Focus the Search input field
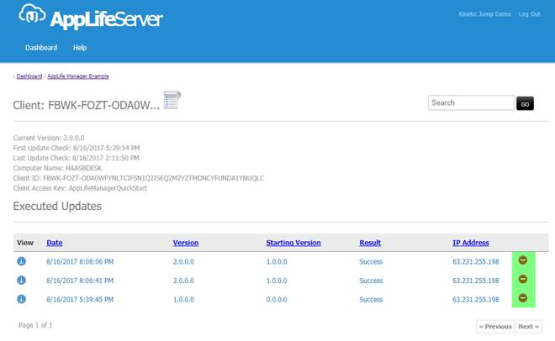The height and width of the screenshot is (341, 555). pos(471,102)
